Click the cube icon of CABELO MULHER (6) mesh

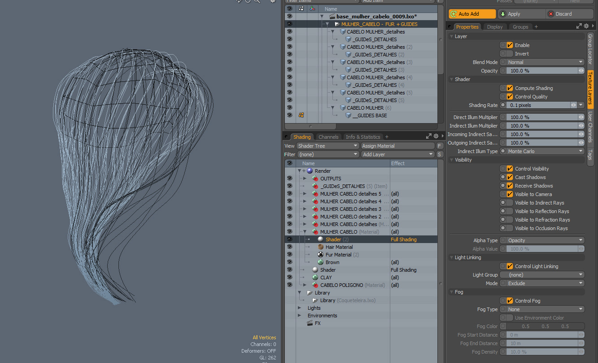343,108
